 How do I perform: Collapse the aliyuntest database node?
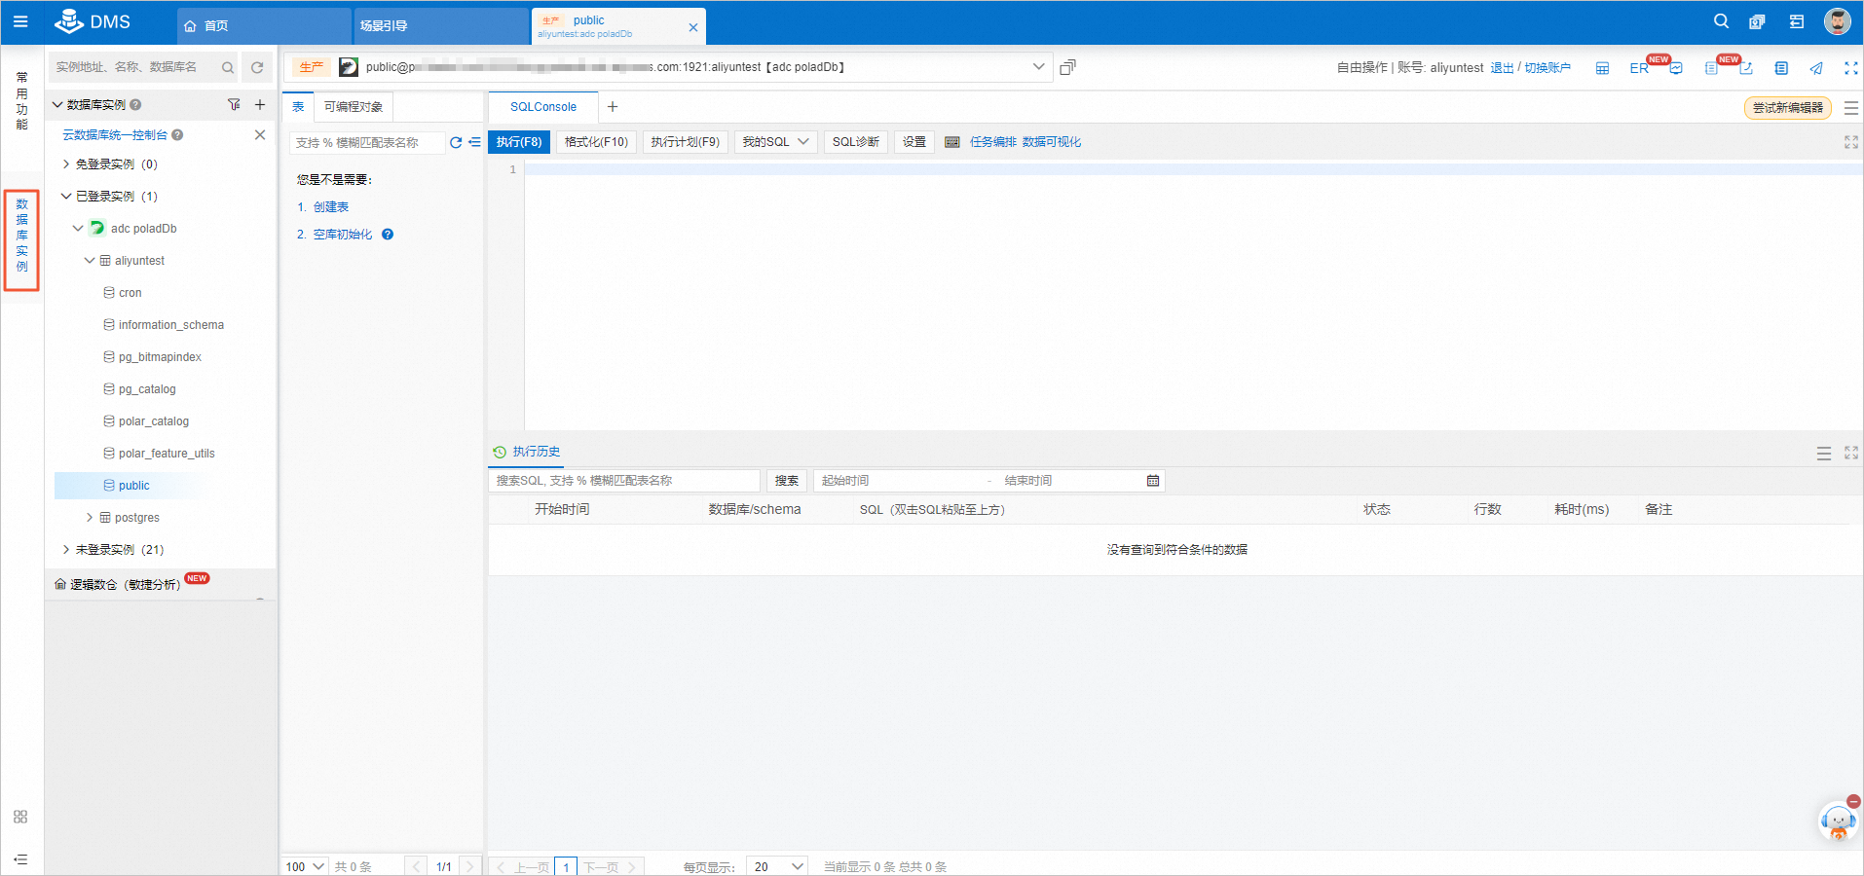coord(90,261)
